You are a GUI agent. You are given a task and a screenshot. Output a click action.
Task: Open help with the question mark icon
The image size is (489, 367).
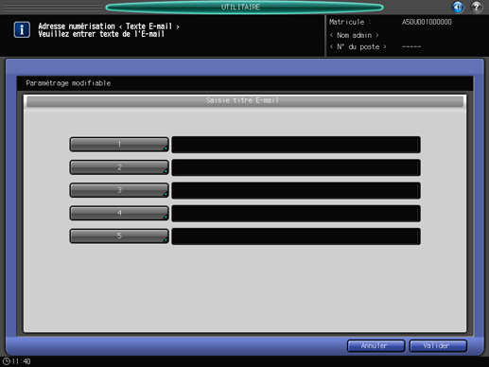pyautogui.click(x=476, y=7)
